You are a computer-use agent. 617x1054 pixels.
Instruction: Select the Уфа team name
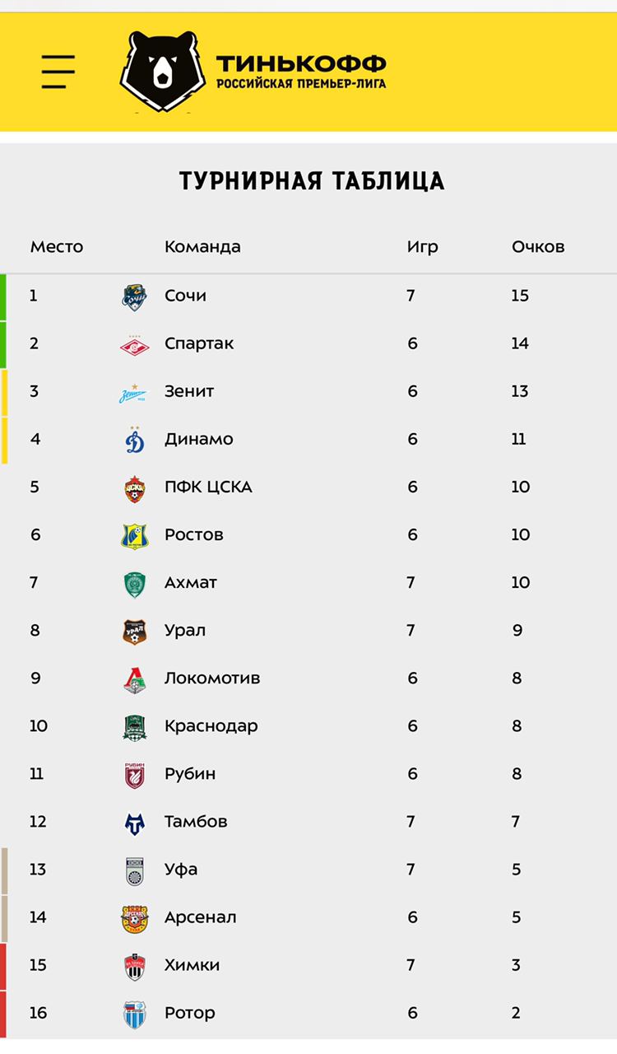point(181,870)
